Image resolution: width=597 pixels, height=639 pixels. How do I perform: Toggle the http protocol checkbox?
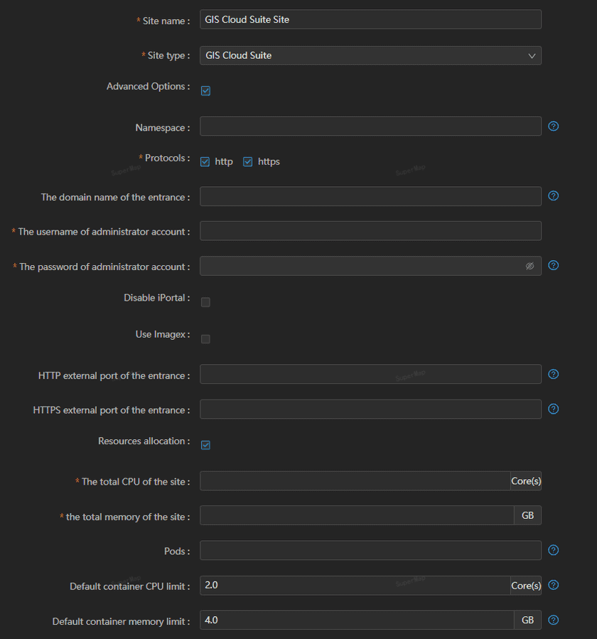205,162
